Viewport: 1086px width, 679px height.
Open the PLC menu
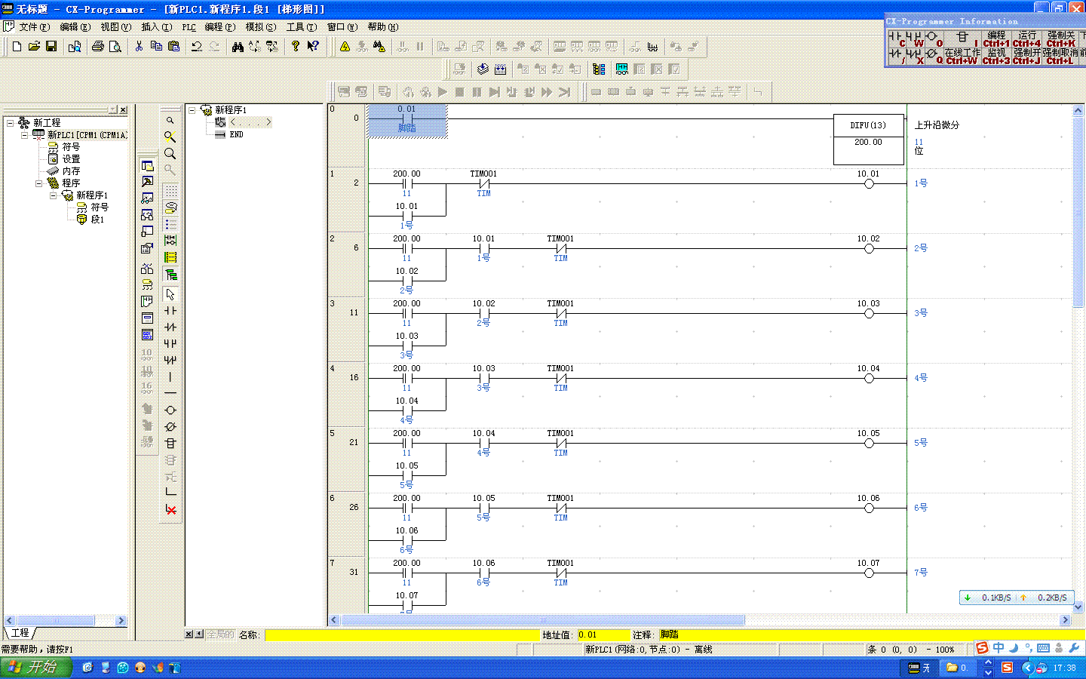(189, 27)
